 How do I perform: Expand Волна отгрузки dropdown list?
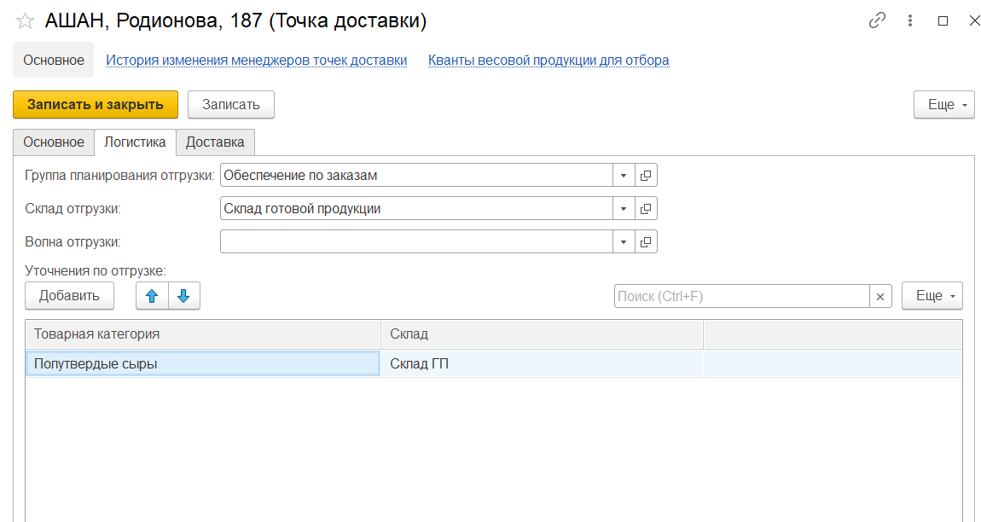click(624, 242)
